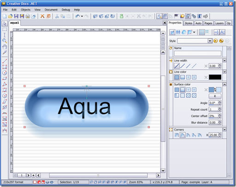Click the Repeat count value field
The height and width of the screenshot is (187, 236).
click(213, 109)
